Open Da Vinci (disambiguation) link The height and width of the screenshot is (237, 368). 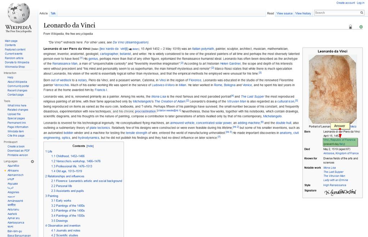coord(131,42)
